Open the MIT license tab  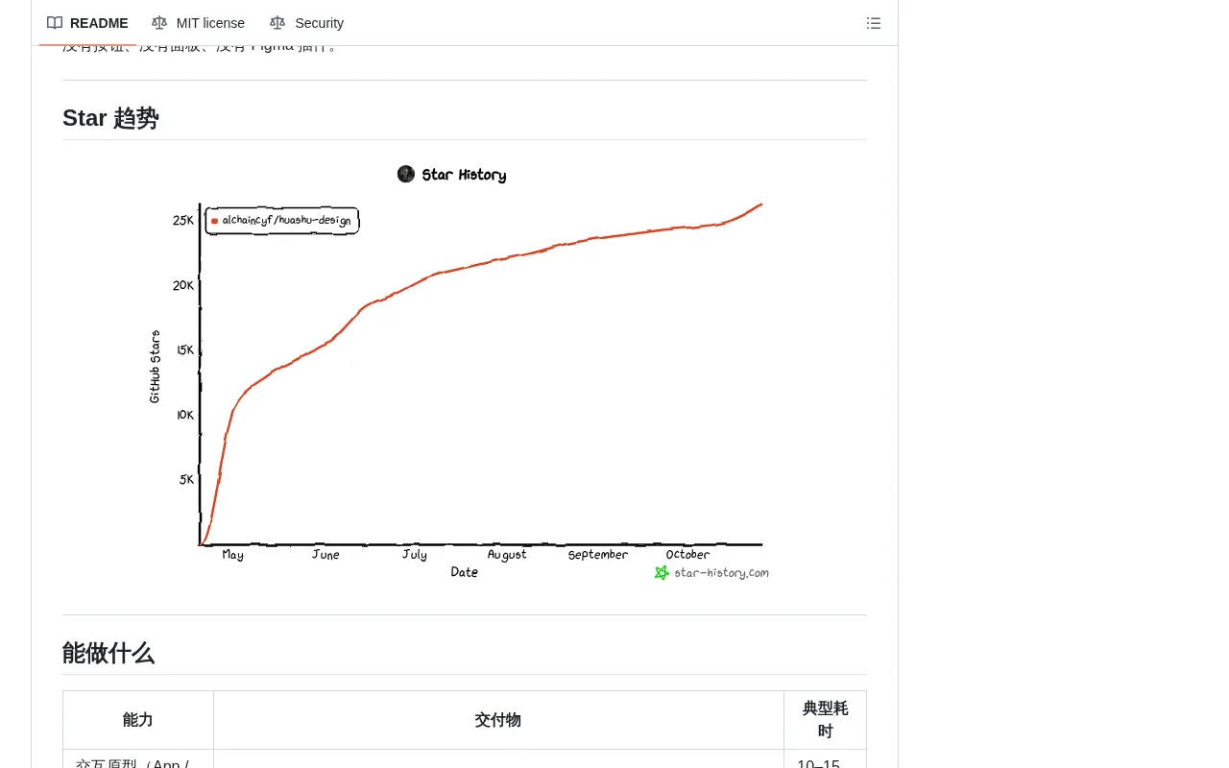click(x=198, y=23)
